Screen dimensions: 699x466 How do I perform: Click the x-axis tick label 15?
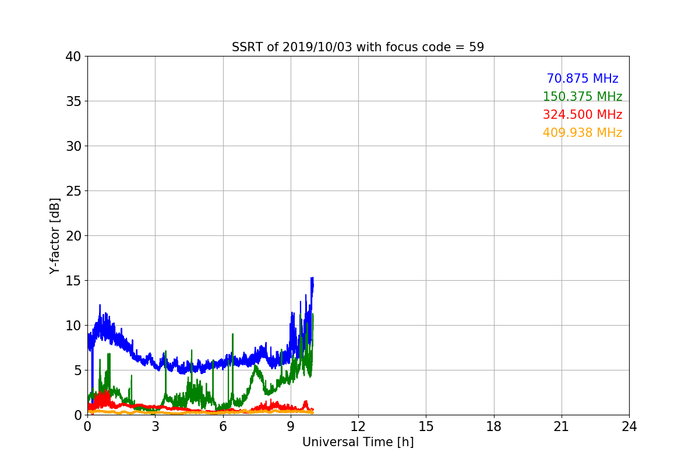tap(426, 426)
